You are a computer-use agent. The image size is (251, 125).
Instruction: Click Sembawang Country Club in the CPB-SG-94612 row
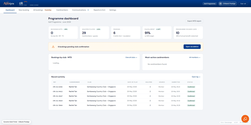(x=101, y=92)
